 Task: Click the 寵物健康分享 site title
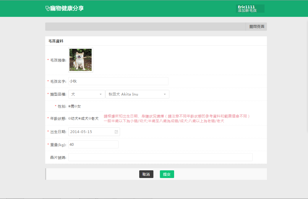click(x=67, y=8)
